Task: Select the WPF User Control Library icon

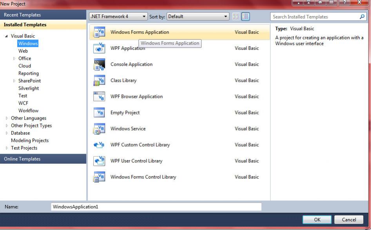Action: click(99, 161)
